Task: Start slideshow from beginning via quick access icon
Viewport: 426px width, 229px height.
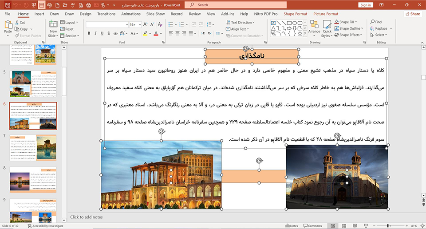Action: tap(34, 5)
